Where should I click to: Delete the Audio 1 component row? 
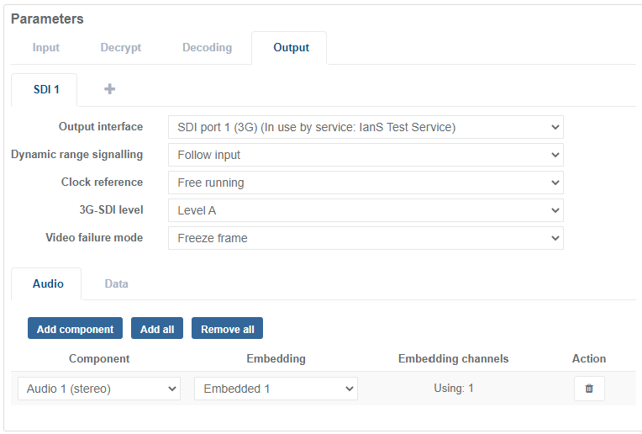point(588,389)
